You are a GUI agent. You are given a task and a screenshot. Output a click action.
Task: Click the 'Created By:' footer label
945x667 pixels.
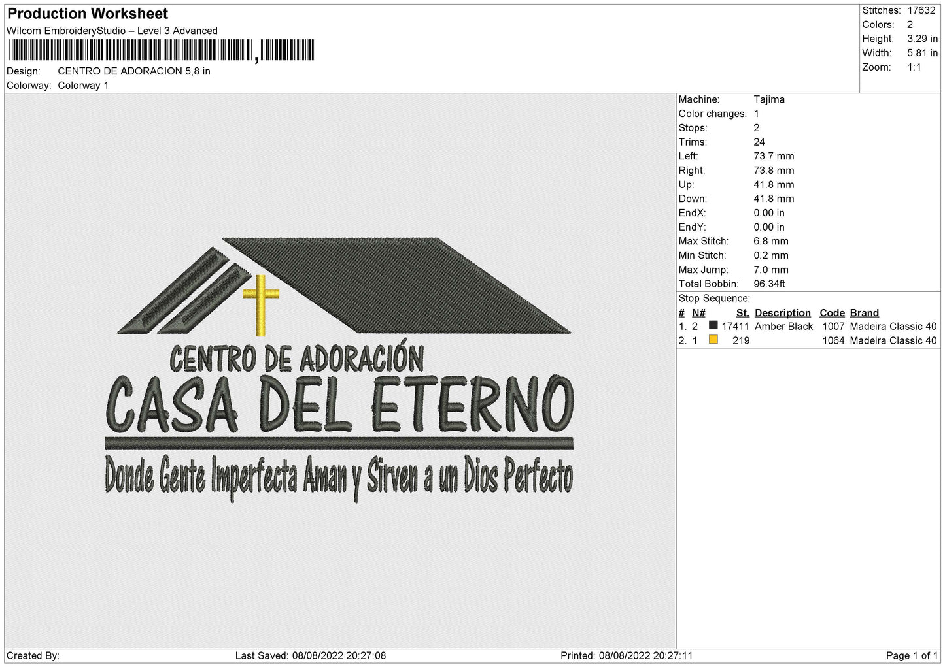tap(33, 656)
